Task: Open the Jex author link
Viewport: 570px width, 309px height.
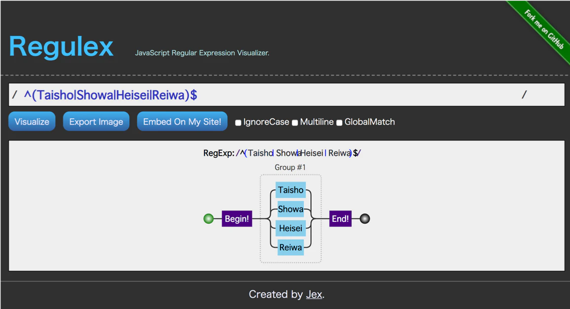Action: 314,294
